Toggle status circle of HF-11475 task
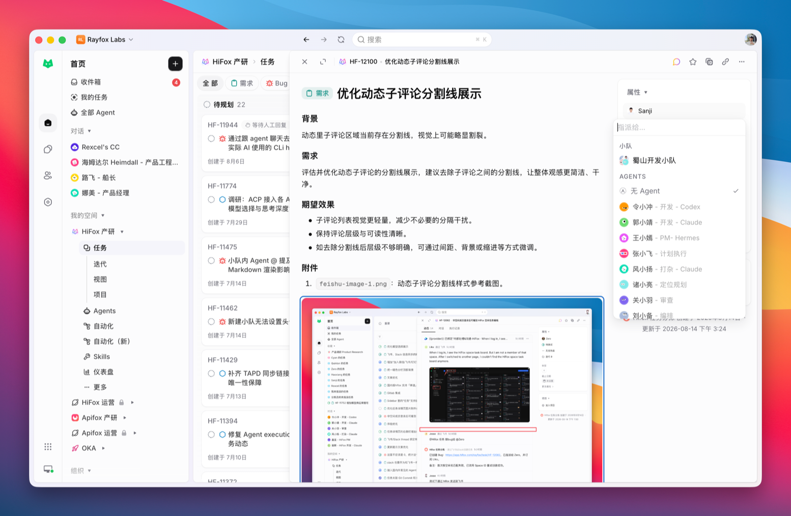The height and width of the screenshot is (516, 791). click(211, 261)
